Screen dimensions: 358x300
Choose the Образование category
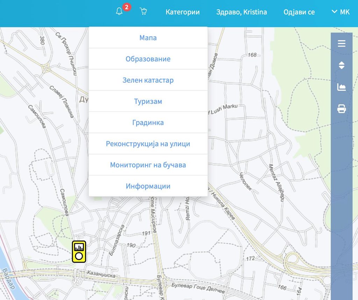[148, 59]
